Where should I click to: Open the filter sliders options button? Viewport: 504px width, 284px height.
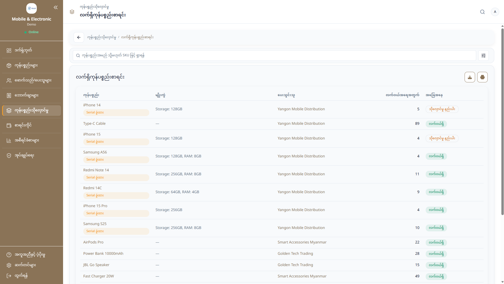point(484,56)
